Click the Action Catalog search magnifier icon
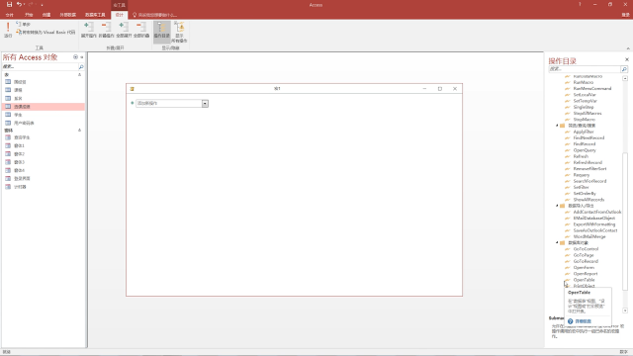This screenshot has width=633, height=356. [624, 69]
